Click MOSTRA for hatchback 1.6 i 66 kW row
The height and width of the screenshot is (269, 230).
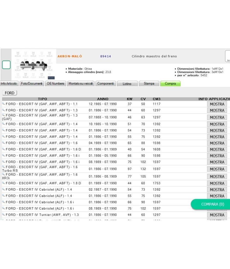point(217,156)
